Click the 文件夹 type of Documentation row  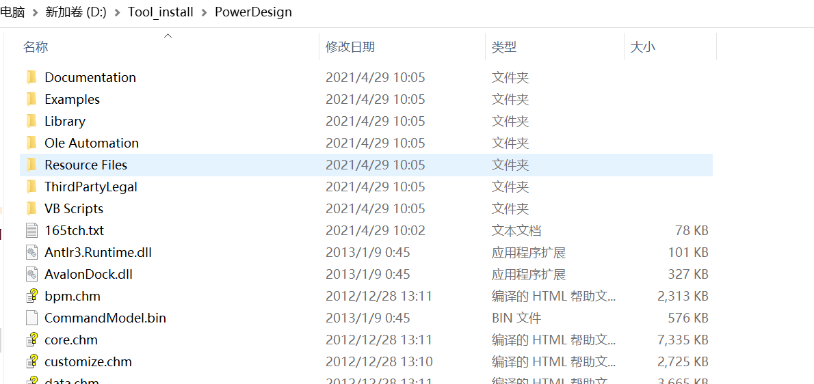coord(510,77)
